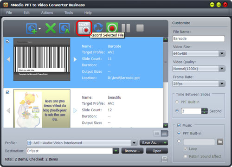232x167 pixels.
Task: Click the browse music folder icon
Action: pos(220,141)
